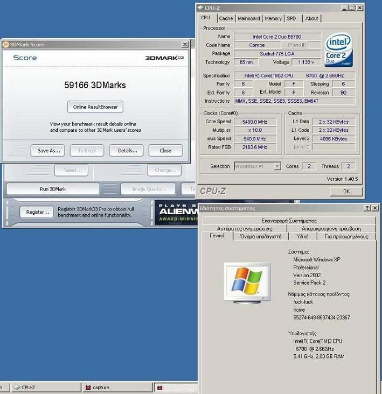
Task: Close the 3DMark Score dialog with X
Action: pos(185,44)
